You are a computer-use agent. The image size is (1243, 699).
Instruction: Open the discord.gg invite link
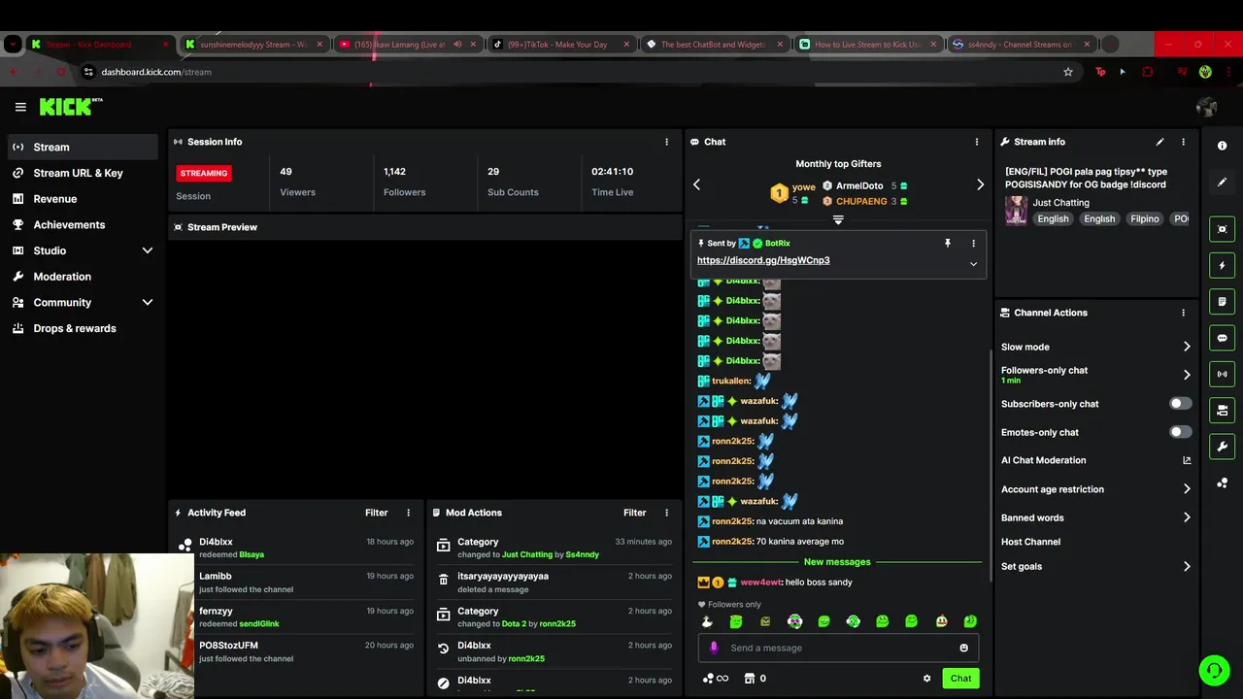pos(763,260)
